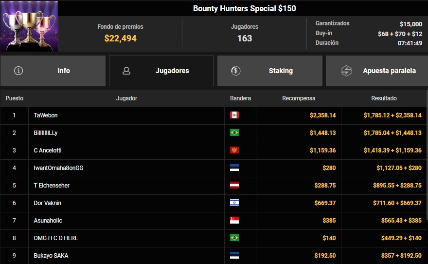The image size is (428, 264).
Task: Click the trophy tournament thumbnail
Action: click(x=29, y=26)
